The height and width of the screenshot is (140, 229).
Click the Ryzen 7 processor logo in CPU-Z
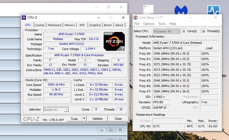pyautogui.click(x=114, y=41)
